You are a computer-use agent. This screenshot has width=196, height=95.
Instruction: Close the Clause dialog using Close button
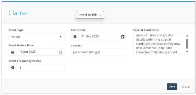coord(186,87)
